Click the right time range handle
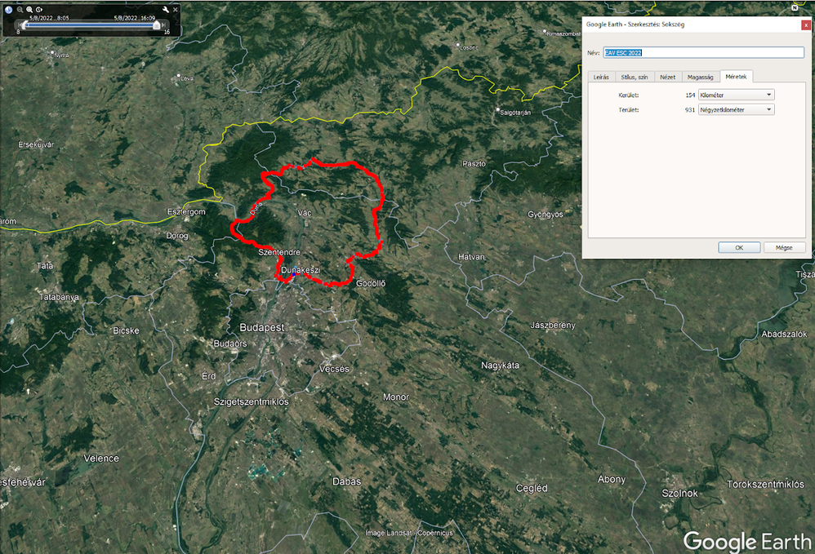The width and height of the screenshot is (815, 554). point(157,25)
